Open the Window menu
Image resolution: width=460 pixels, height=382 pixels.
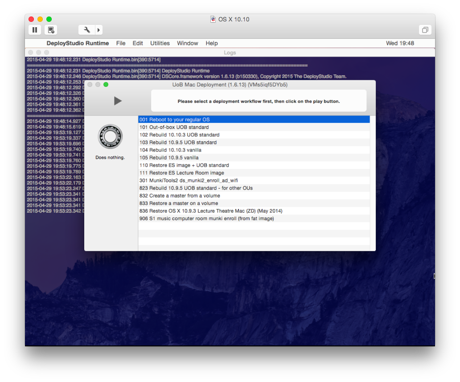188,43
